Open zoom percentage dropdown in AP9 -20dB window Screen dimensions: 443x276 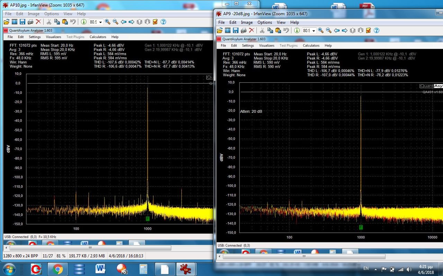(314, 31)
